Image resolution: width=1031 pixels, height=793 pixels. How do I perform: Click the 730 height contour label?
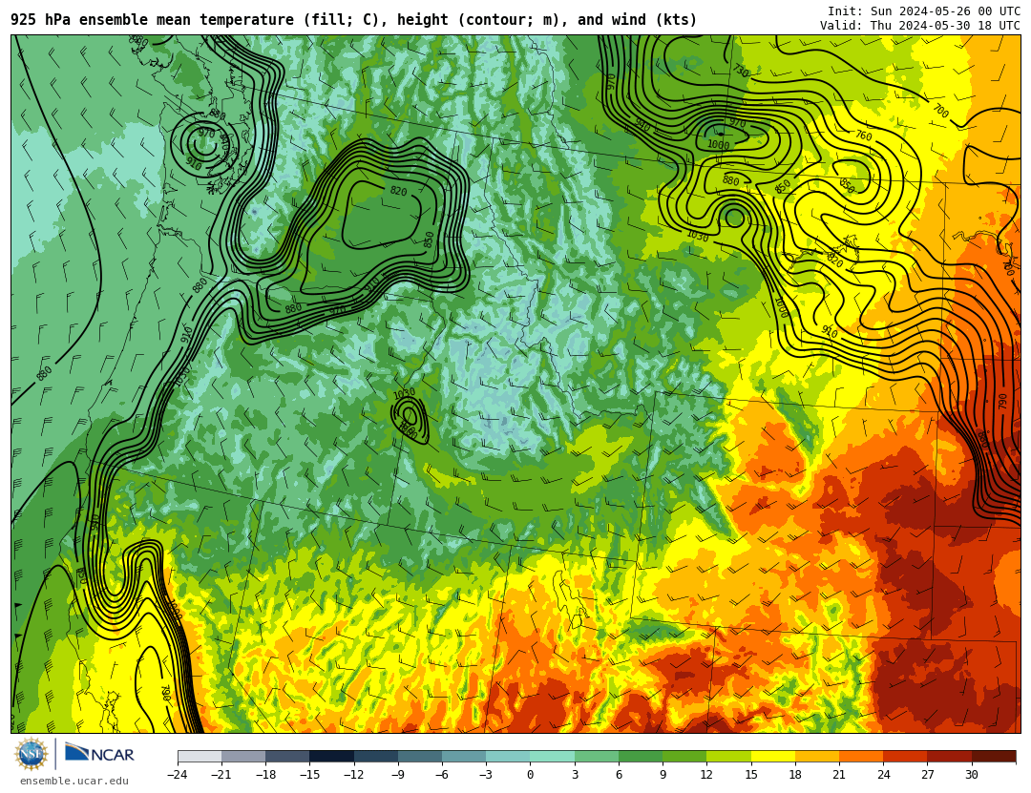click(741, 71)
